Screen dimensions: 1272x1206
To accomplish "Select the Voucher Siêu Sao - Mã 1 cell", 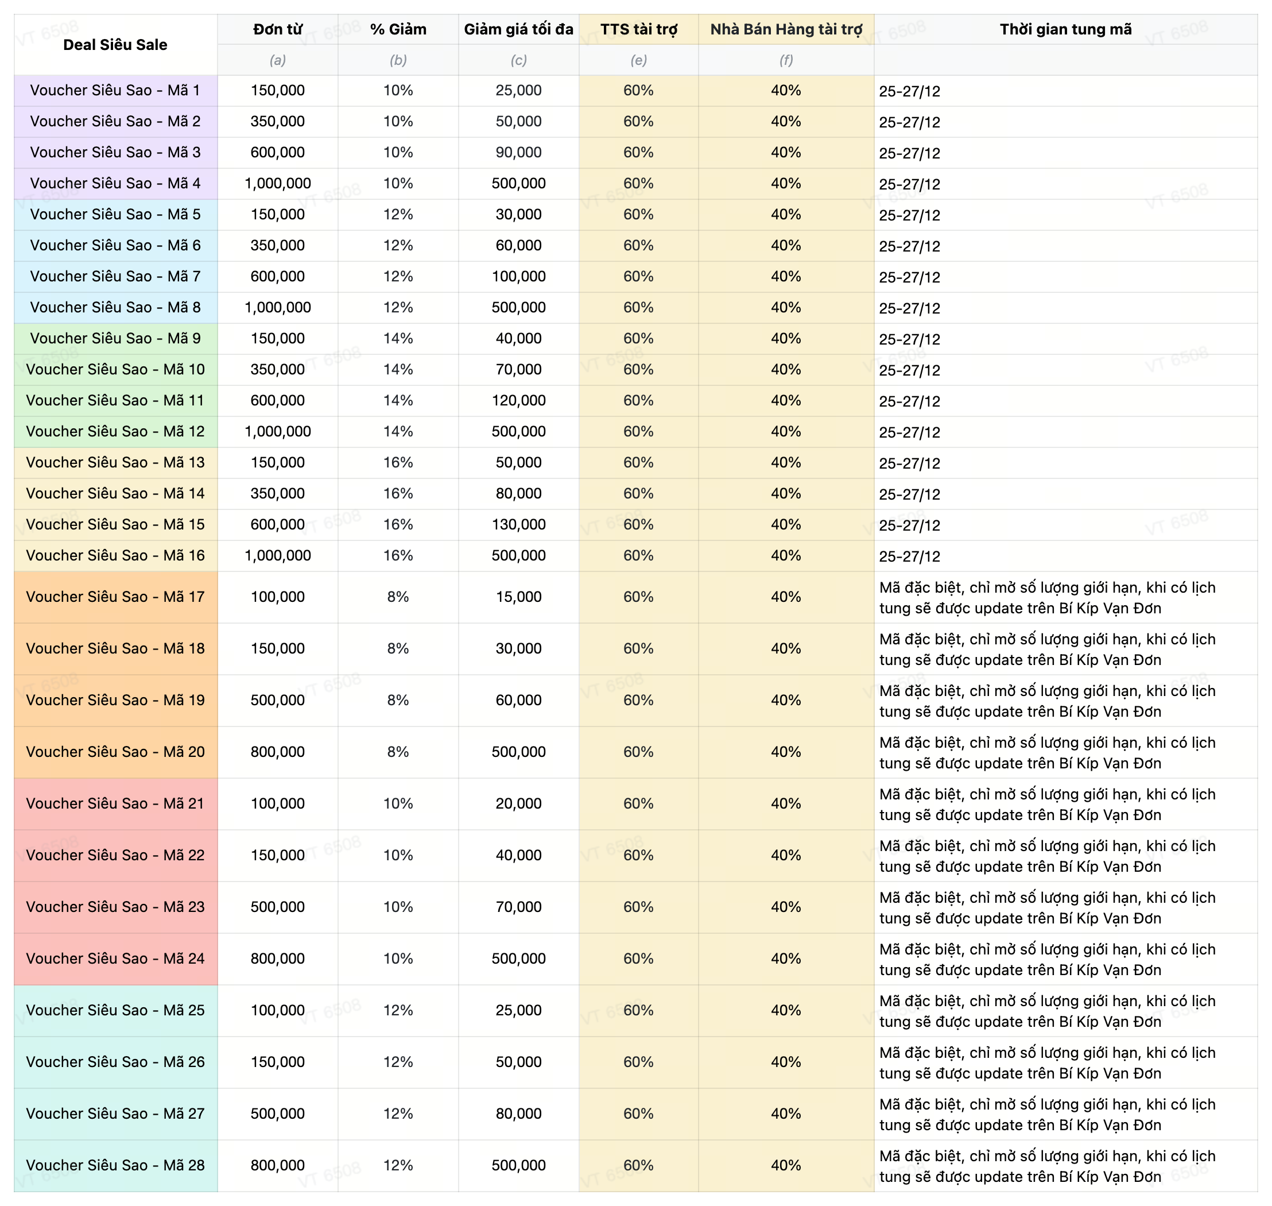I will (115, 90).
